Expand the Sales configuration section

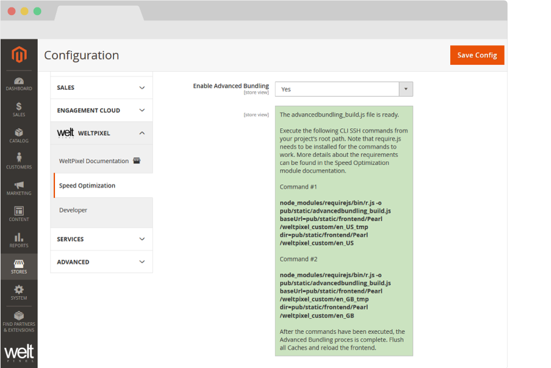102,88
